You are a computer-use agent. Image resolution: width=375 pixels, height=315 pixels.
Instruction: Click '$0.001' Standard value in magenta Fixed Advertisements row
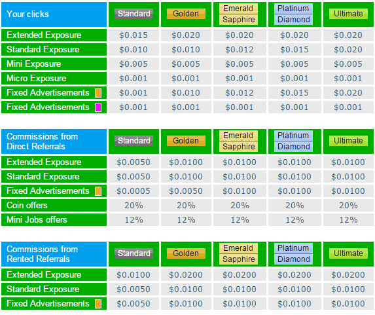tap(134, 107)
